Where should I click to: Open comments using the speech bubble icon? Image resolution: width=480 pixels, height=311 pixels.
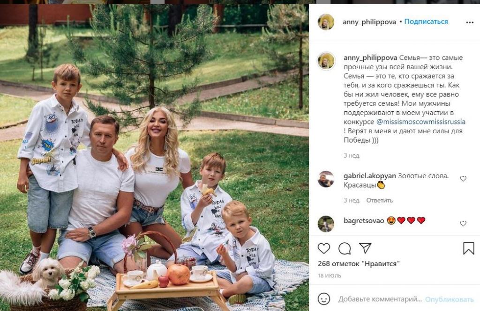click(345, 249)
